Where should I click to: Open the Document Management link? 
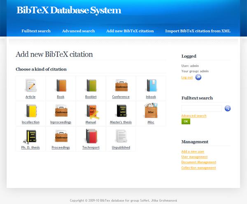[x=199, y=162]
